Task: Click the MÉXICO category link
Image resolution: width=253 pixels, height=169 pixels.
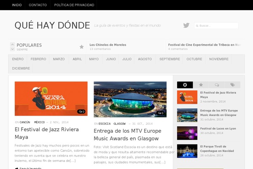Action: (x=39, y=122)
